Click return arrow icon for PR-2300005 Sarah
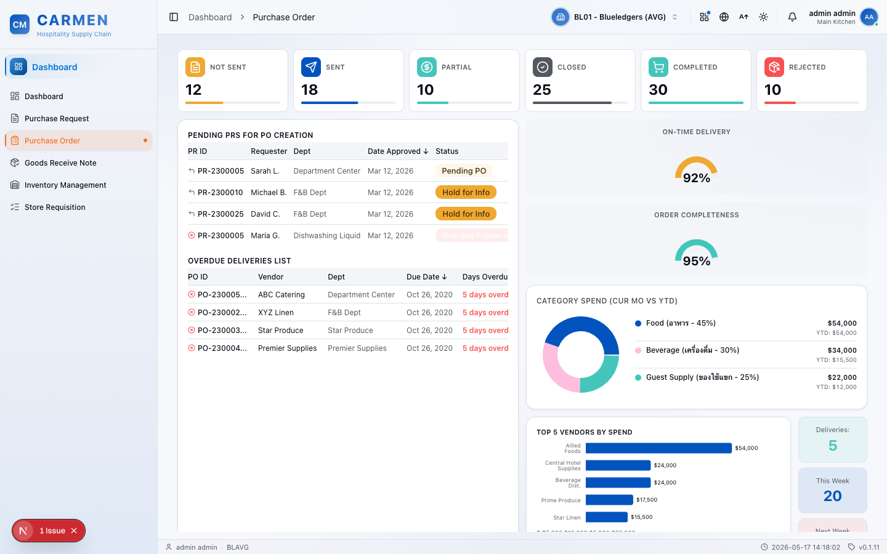The width and height of the screenshot is (887, 554). [x=192, y=171]
